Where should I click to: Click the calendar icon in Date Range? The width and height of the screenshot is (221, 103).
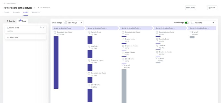66,23
